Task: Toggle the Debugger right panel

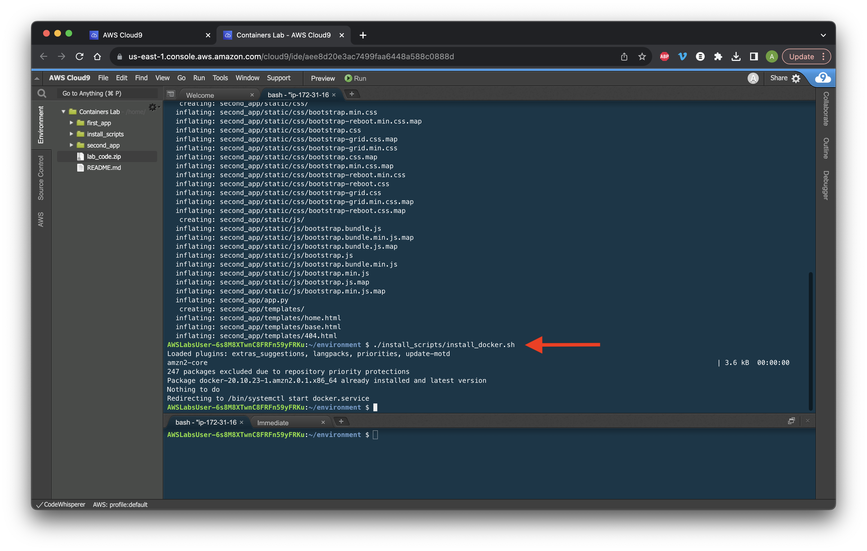Action: [826, 185]
